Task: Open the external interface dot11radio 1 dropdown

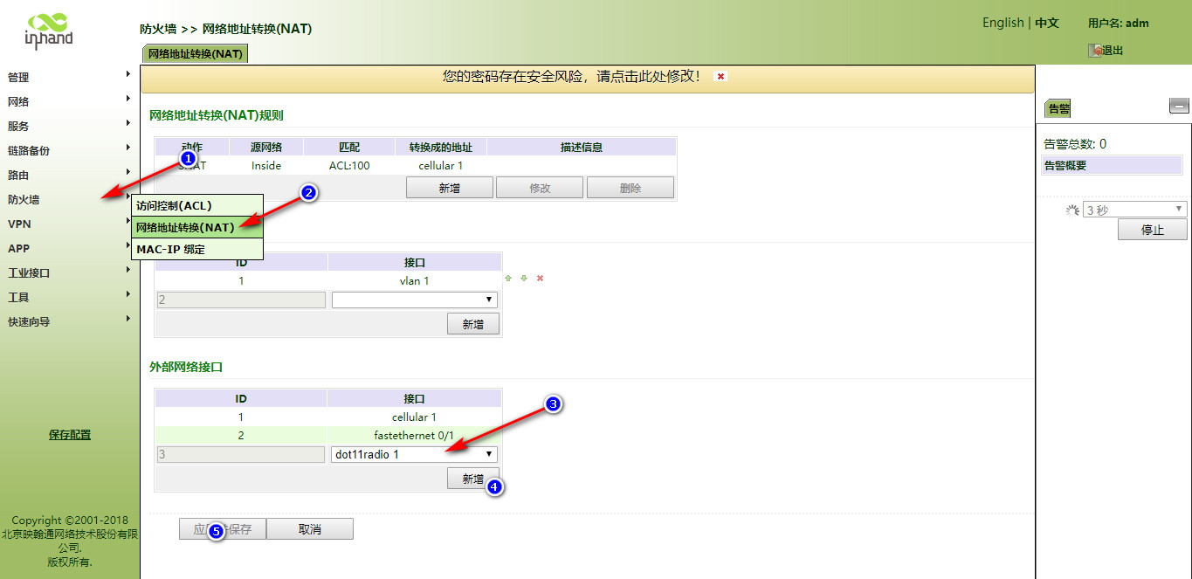Action: click(415, 454)
